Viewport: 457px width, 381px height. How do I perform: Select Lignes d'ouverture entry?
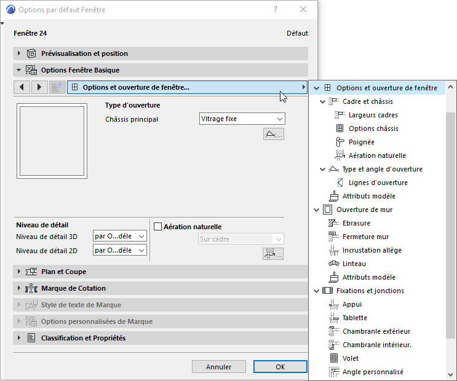click(x=378, y=183)
